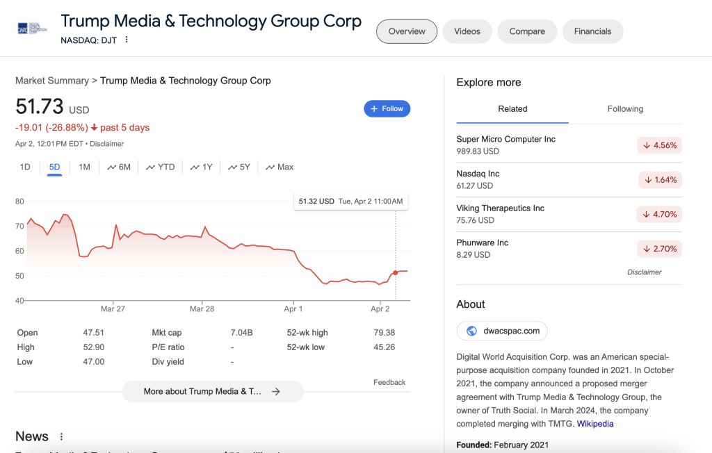Select the 5D chart range

click(54, 167)
